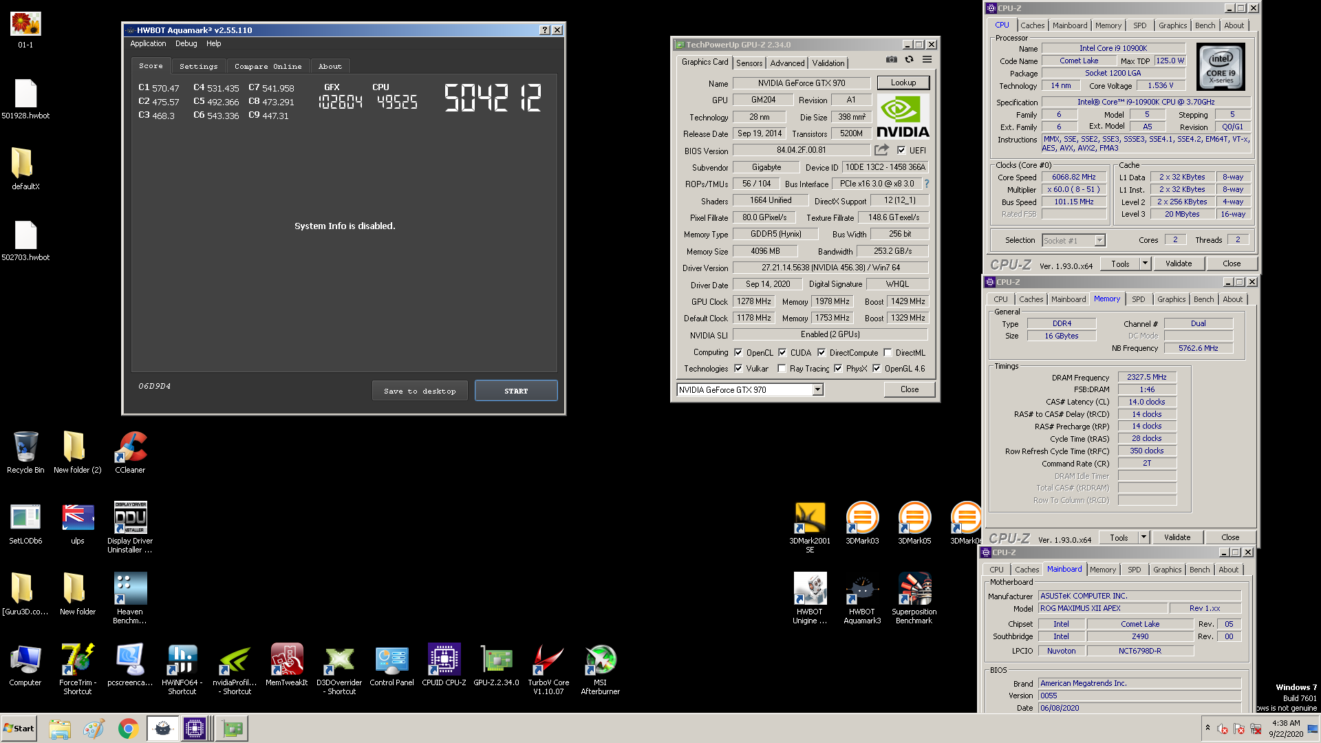This screenshot has height=743, width=1321.
Task: Open the Superposition Benchmark desktop icon
Action: tap(914, 598)
